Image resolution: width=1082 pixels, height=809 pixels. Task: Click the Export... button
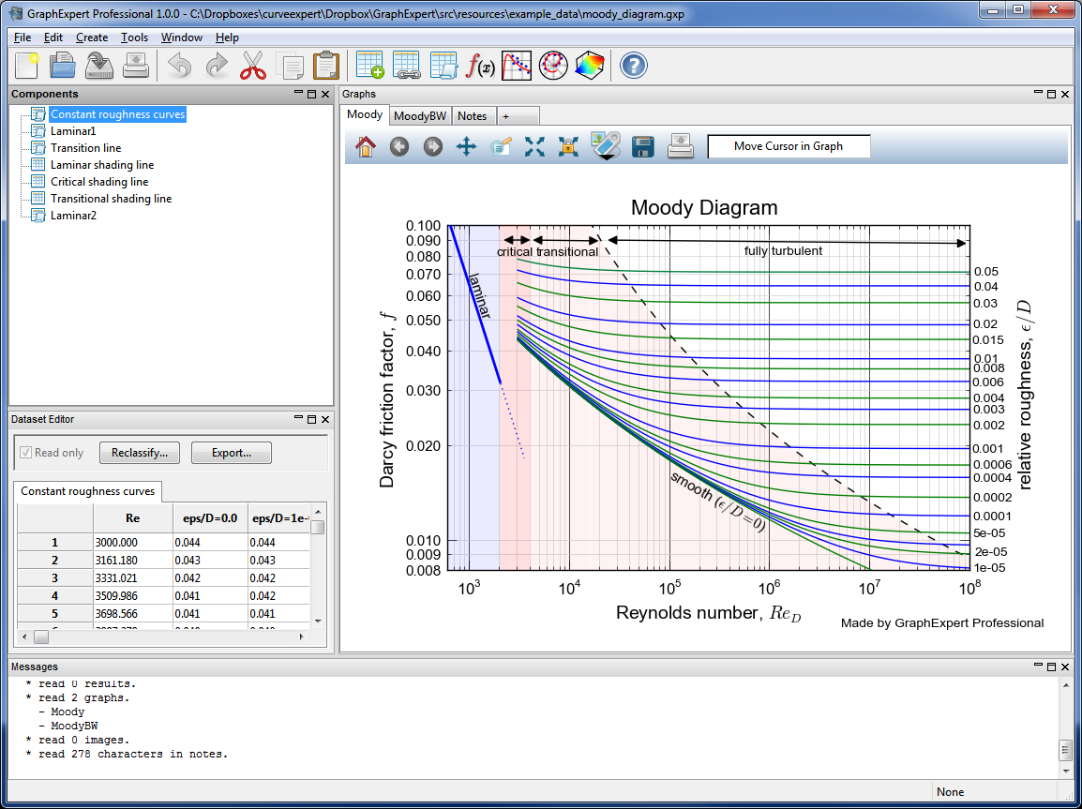tap(231, 453)
